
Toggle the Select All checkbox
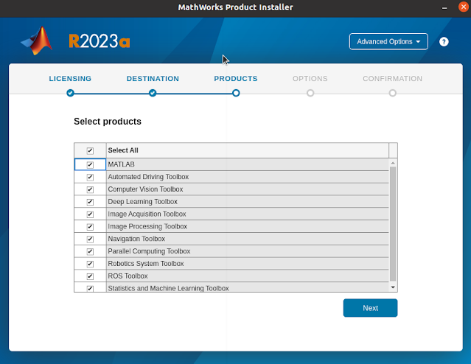coord(90,150)
